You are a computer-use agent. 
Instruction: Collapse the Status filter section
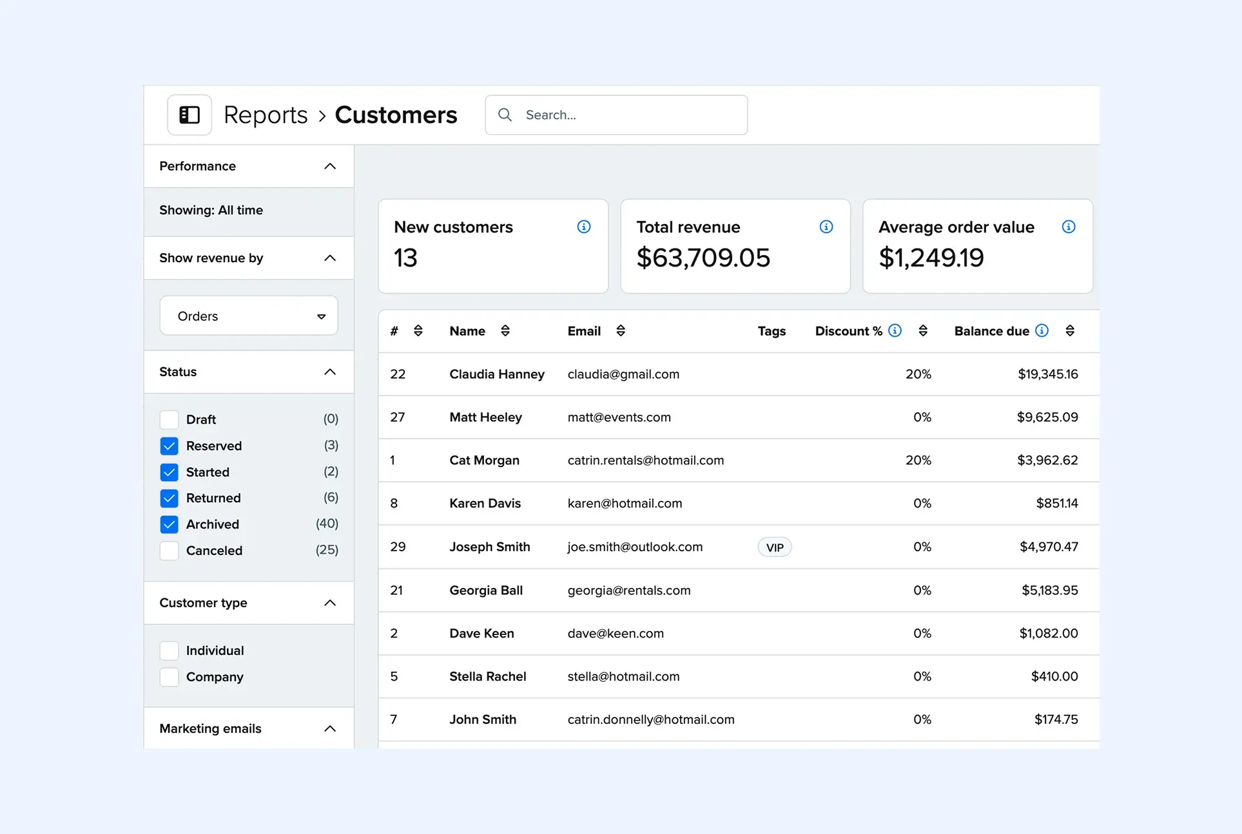coord(330,372)
